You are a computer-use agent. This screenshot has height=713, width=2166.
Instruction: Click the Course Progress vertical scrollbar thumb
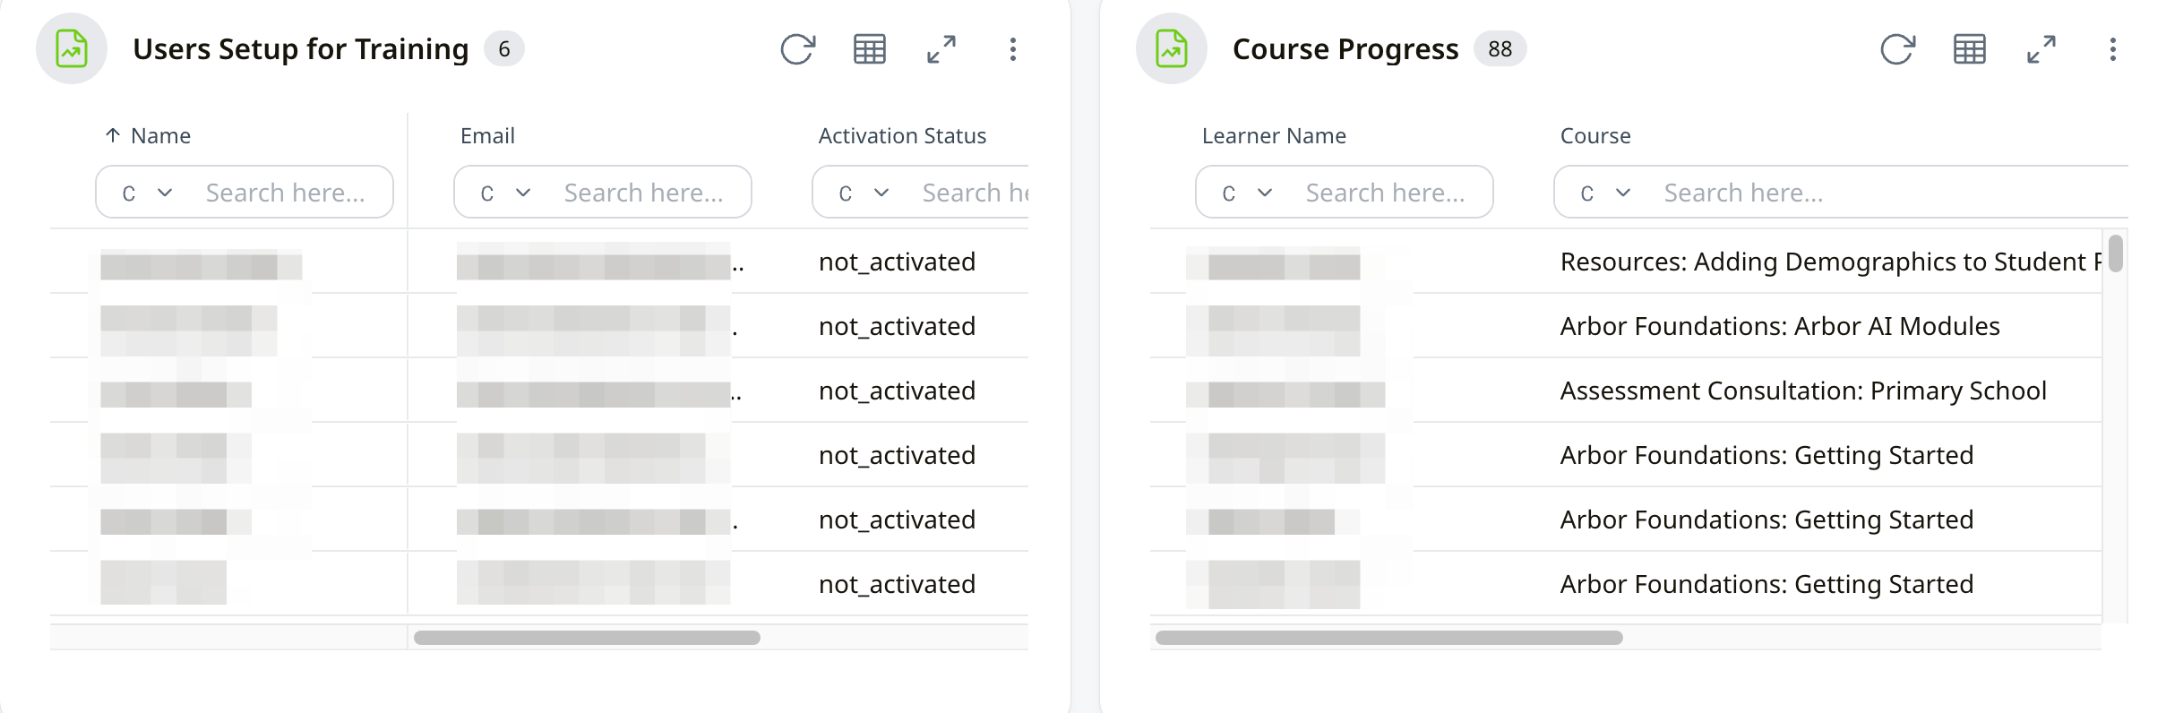(x=2116, y=253)
